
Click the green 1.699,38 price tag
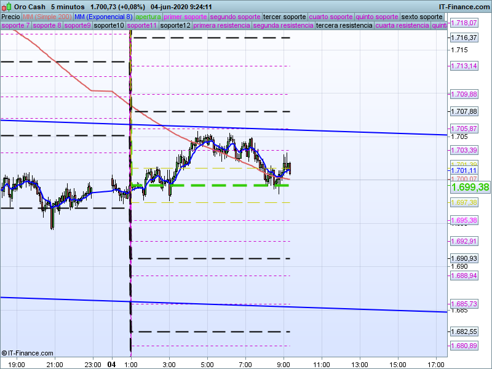(470, 187)
